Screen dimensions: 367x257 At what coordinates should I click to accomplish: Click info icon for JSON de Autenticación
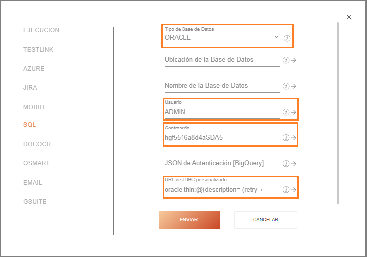click(x=286, y=164)
